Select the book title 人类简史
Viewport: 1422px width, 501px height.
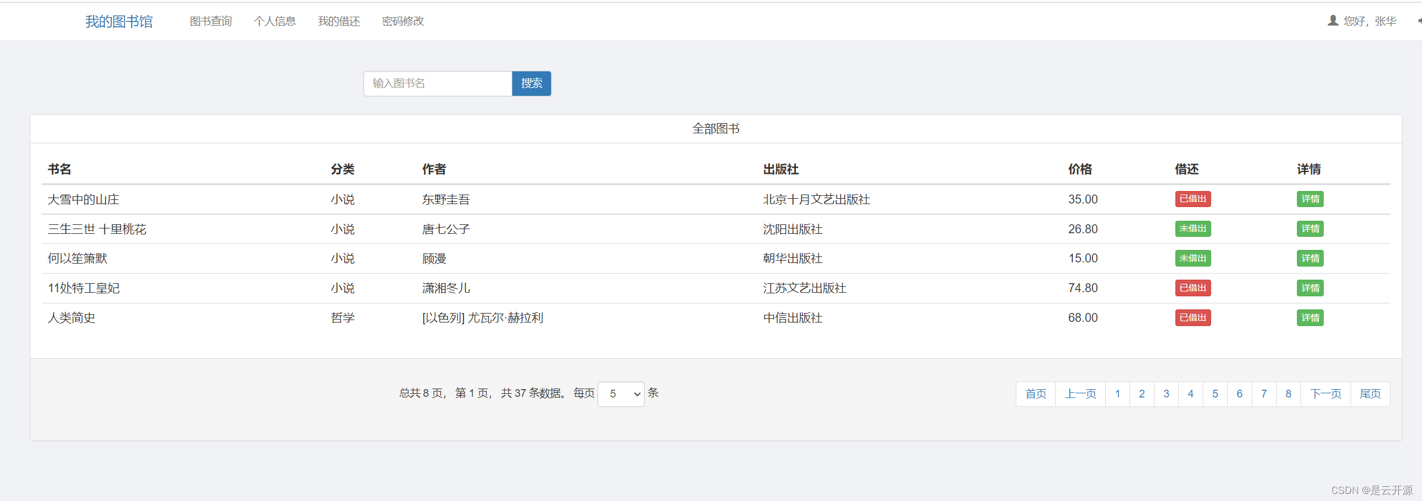71,318
